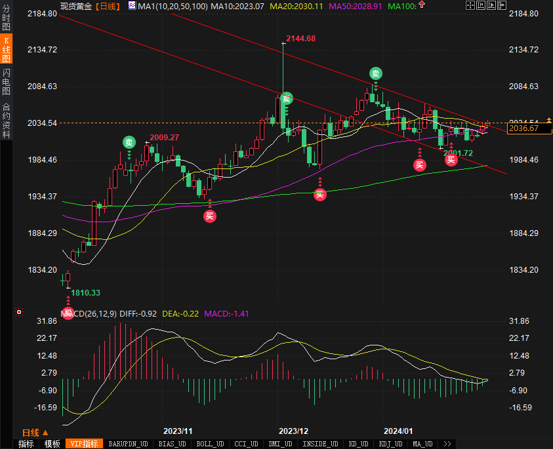Expand the orange arrow above price tag
The height and width of the screenshot is (449, 553).
pyautogui.click(x=549, y=120)
